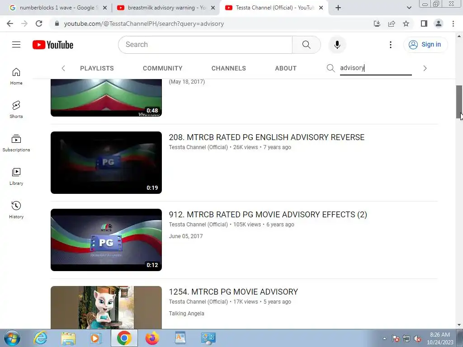The image size is (463, 347).
Task: Switch to the ABOUT tab
Action: click(286, 69)
